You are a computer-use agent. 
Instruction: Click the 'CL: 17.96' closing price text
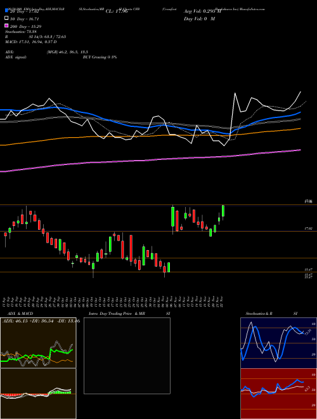pyautogui.click(x=117, y=11)
